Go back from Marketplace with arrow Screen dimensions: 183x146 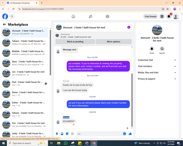click(x=4, y=24)
